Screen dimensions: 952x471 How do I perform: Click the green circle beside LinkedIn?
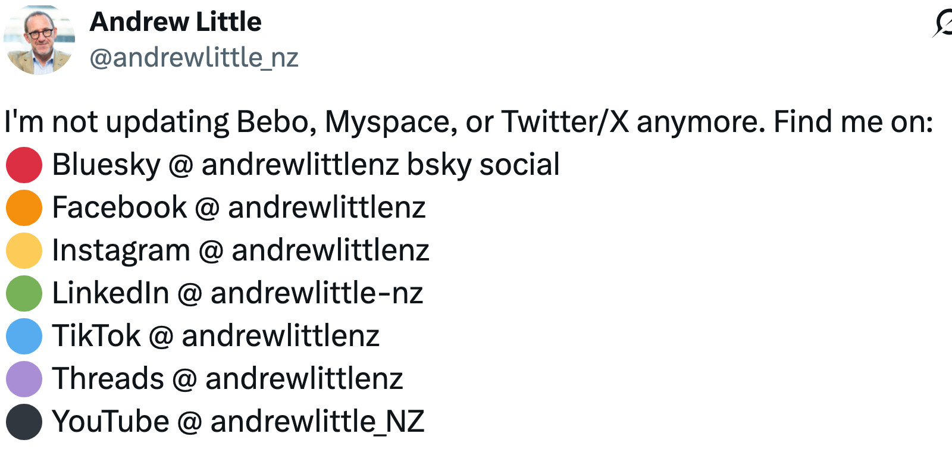(24, 293)
